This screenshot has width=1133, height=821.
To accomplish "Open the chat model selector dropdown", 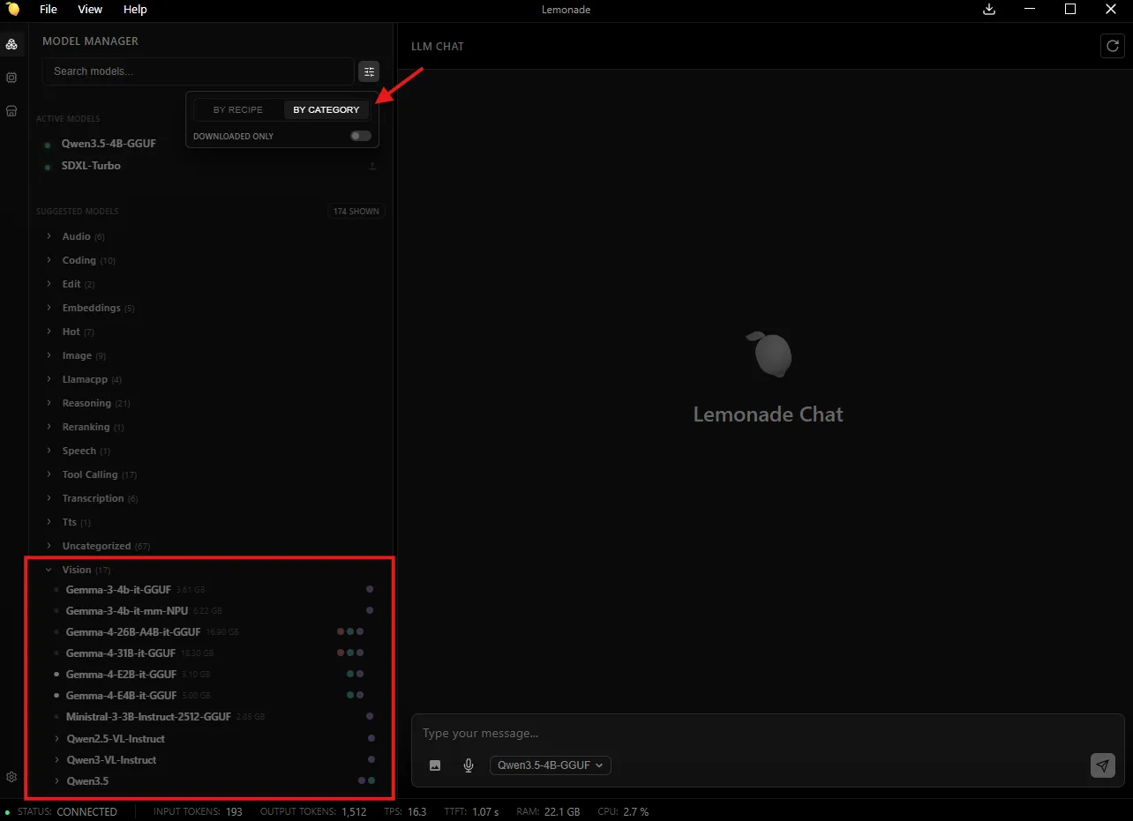I will coord(551,765).
